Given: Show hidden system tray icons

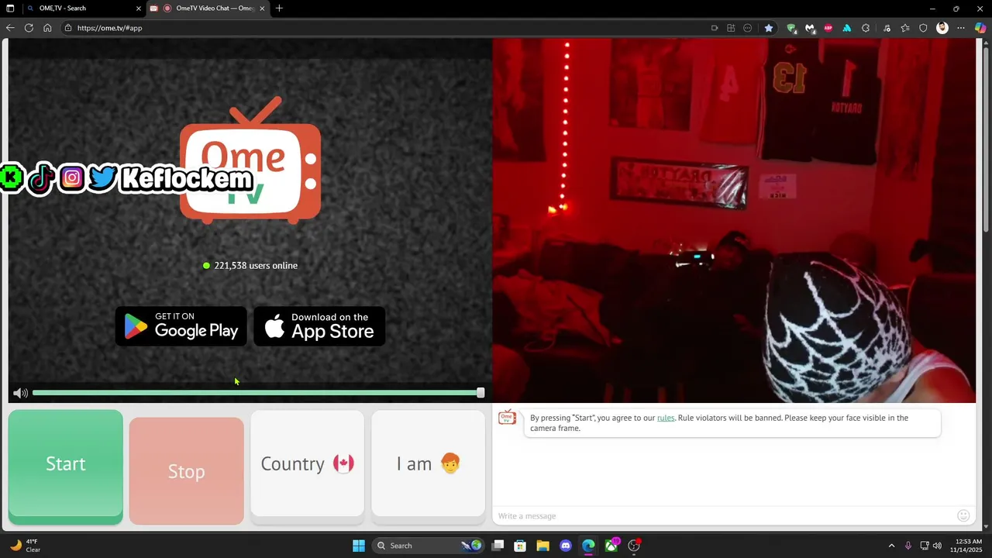Looking at the screenshot, I should click(x=891, y=546).
